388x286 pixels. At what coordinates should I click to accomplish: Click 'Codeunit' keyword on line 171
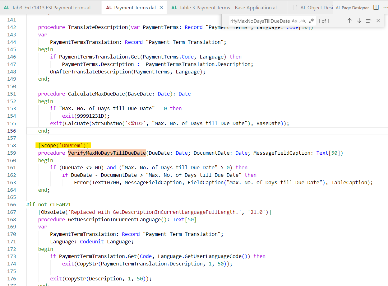tap(92, 241)
